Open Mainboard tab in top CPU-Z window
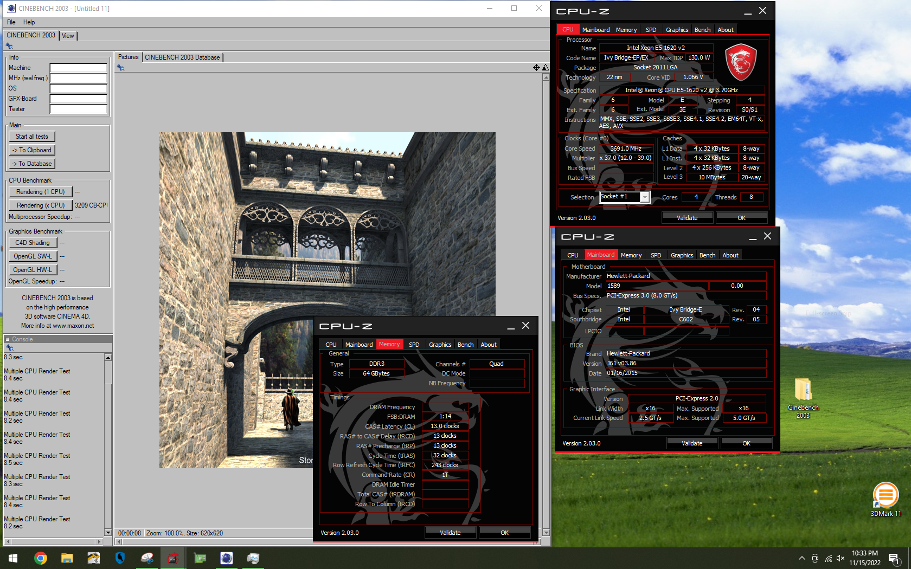The width and height of the screenshot is (911, 569). point(596,30)
